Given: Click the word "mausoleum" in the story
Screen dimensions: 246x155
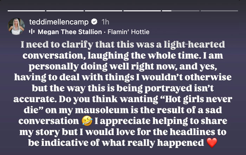Looking at the screenshot, I should tap(102, 110).
